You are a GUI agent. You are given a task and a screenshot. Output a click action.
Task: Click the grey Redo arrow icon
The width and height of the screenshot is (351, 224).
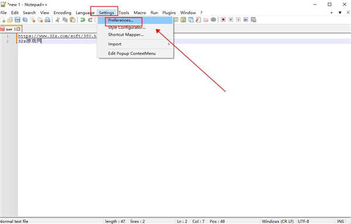[90, 20]
